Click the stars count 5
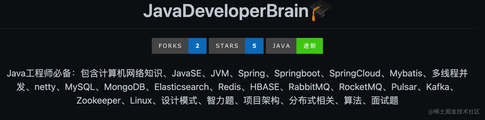 (x=254, y=46)
